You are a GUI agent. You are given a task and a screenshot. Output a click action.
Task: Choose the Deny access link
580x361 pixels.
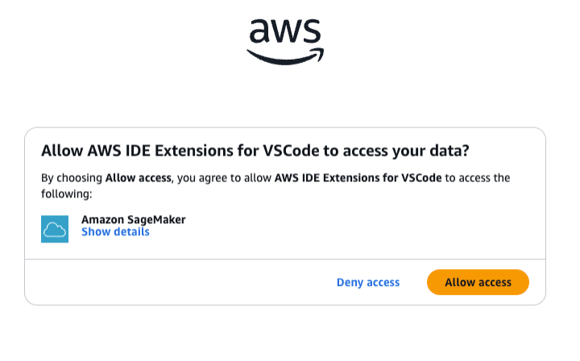click(367, 282)
